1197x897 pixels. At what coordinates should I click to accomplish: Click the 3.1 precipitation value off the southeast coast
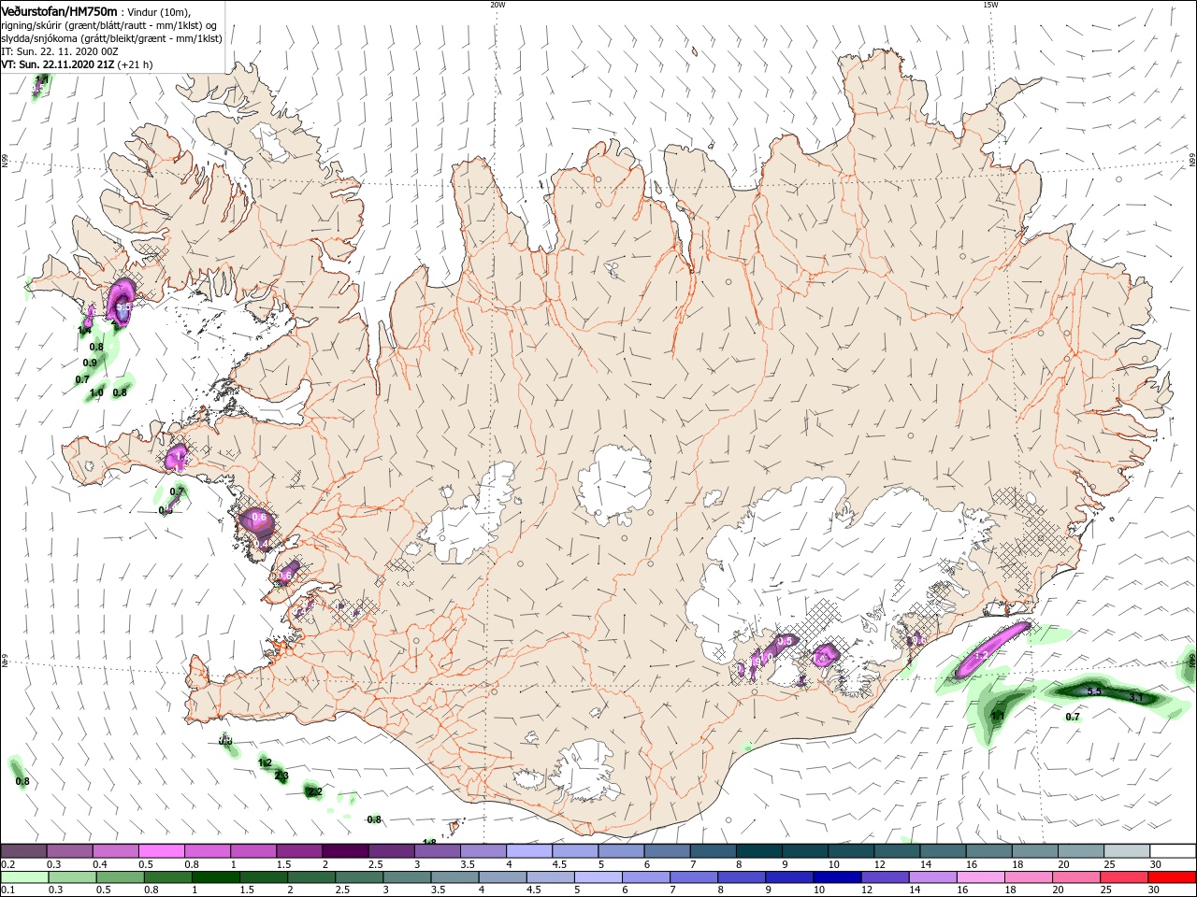pyautogui.click(x=1136, y=697)
